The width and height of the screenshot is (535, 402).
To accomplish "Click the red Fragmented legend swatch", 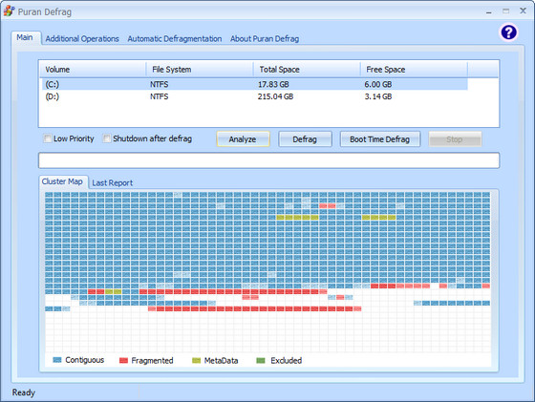I will pyautogui.click(x=123, y=360).
